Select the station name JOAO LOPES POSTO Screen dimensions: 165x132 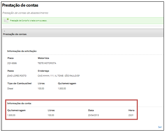pyautogui.click(x=17, y=76)
